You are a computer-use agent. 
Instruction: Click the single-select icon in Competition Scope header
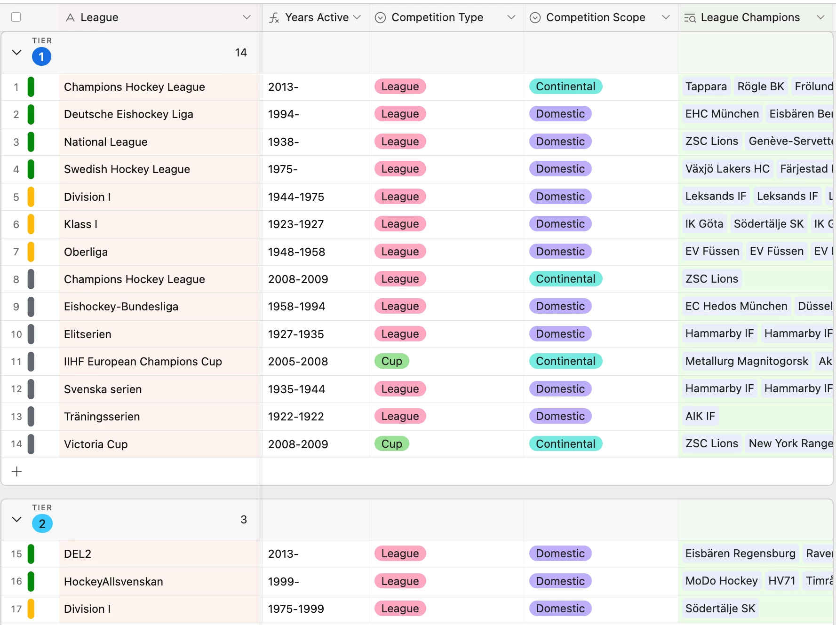535,18
